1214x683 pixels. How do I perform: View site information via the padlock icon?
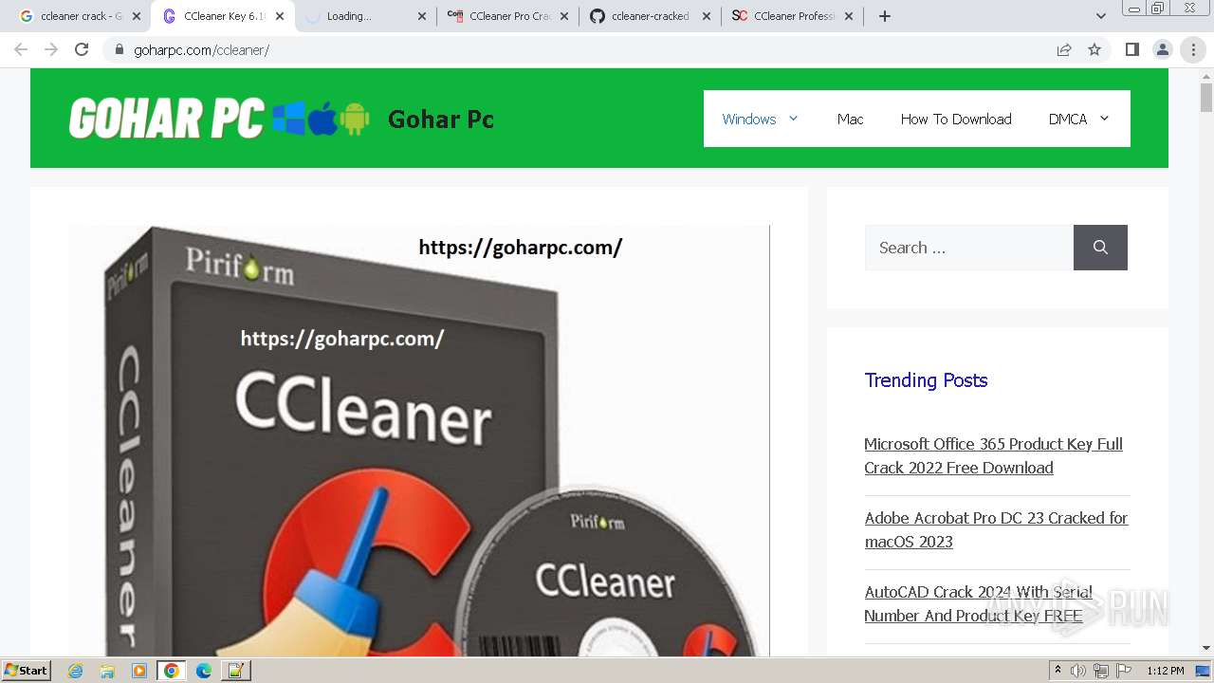(x=120, y=50)
